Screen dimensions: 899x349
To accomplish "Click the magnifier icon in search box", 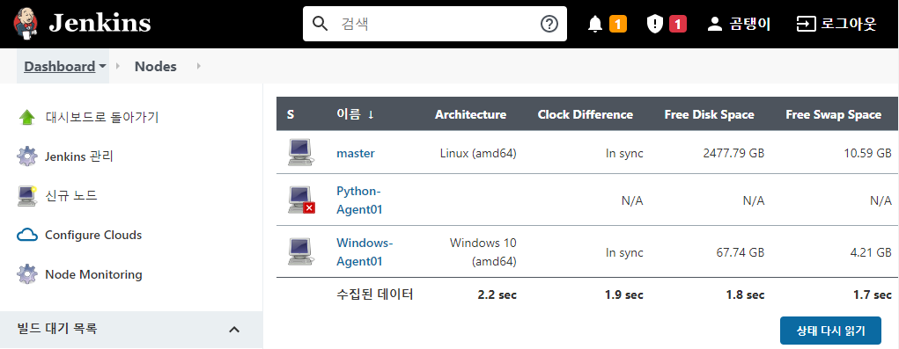I will (x=320, y=24).
